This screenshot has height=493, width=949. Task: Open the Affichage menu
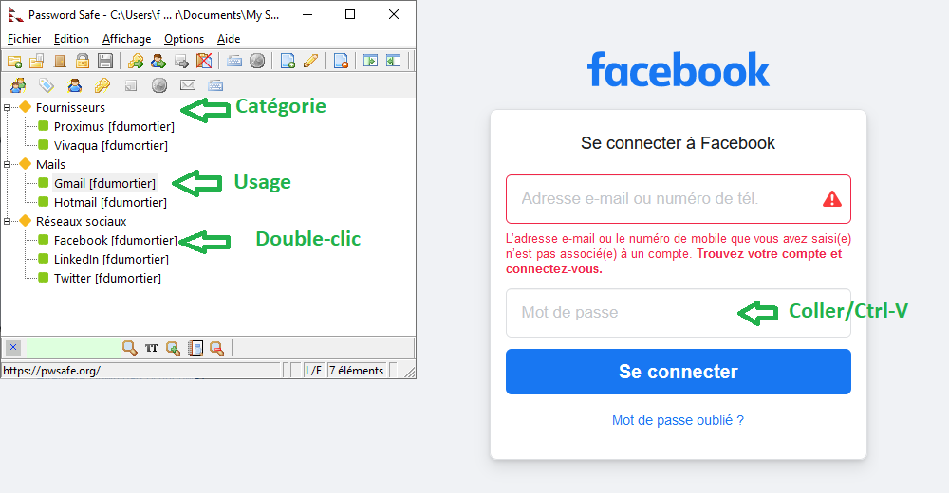(x=126, y=39)
